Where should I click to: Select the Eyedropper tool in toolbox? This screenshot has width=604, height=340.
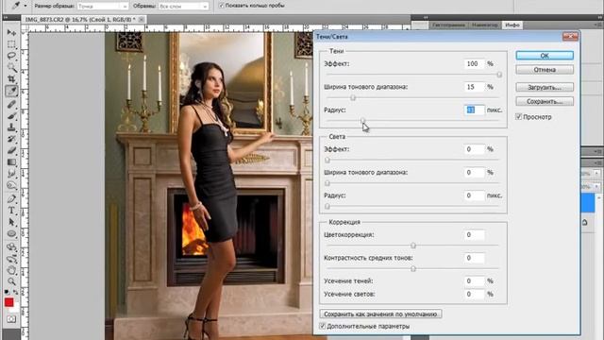(11, 91)
